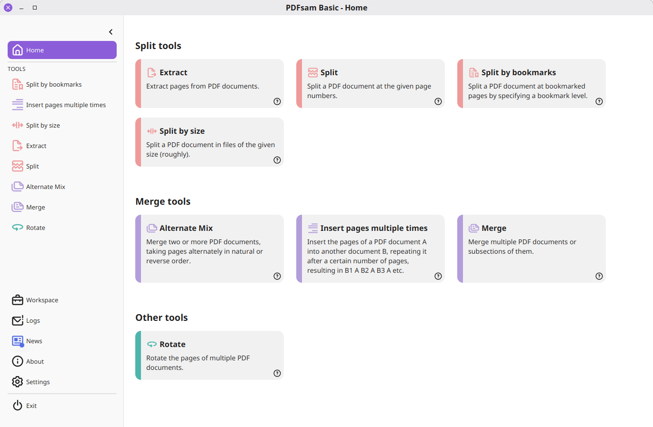
Task: Click Insert pages multiple times sidebar icon
Action: 18,105
